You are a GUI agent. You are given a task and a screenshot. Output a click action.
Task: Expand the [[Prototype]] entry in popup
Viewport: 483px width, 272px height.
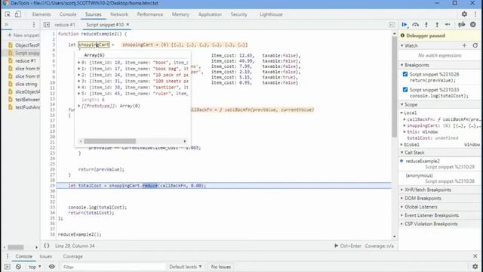79,106
